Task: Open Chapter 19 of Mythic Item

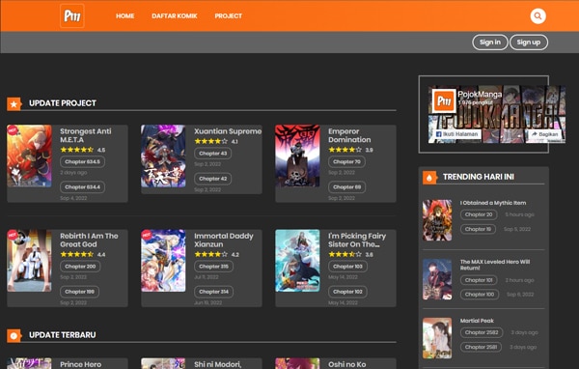Action: click(478, 229)
